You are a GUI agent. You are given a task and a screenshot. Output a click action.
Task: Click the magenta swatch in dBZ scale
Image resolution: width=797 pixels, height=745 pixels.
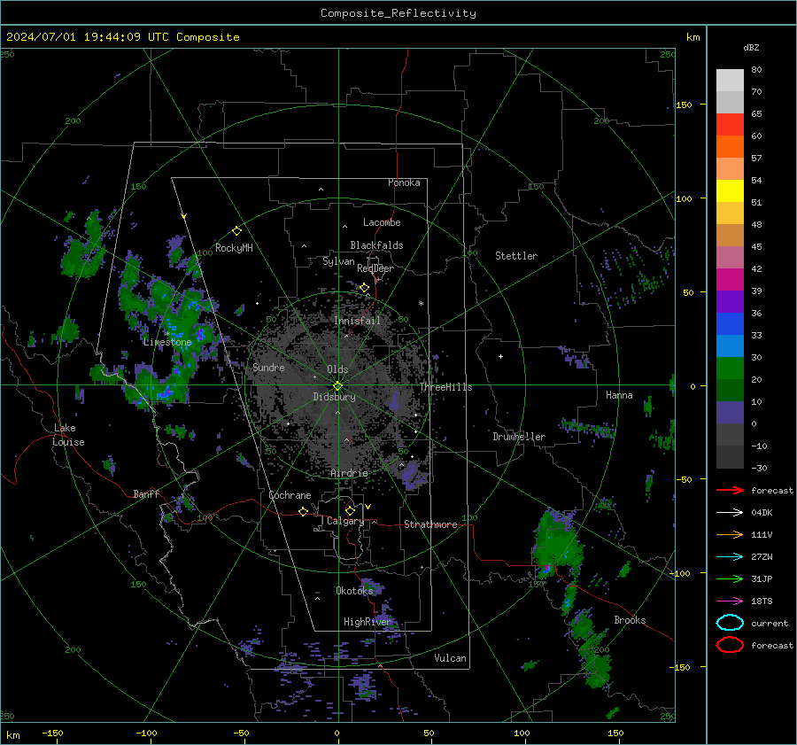coord(730,279)
